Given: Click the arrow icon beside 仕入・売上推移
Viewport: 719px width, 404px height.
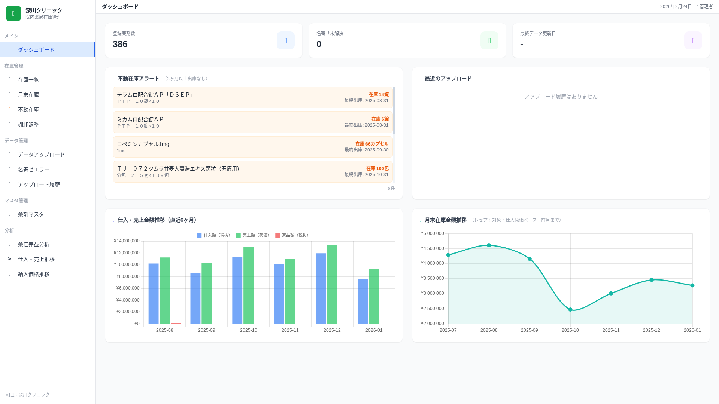Looking at the screenshot, I should (x=10, y=259).
